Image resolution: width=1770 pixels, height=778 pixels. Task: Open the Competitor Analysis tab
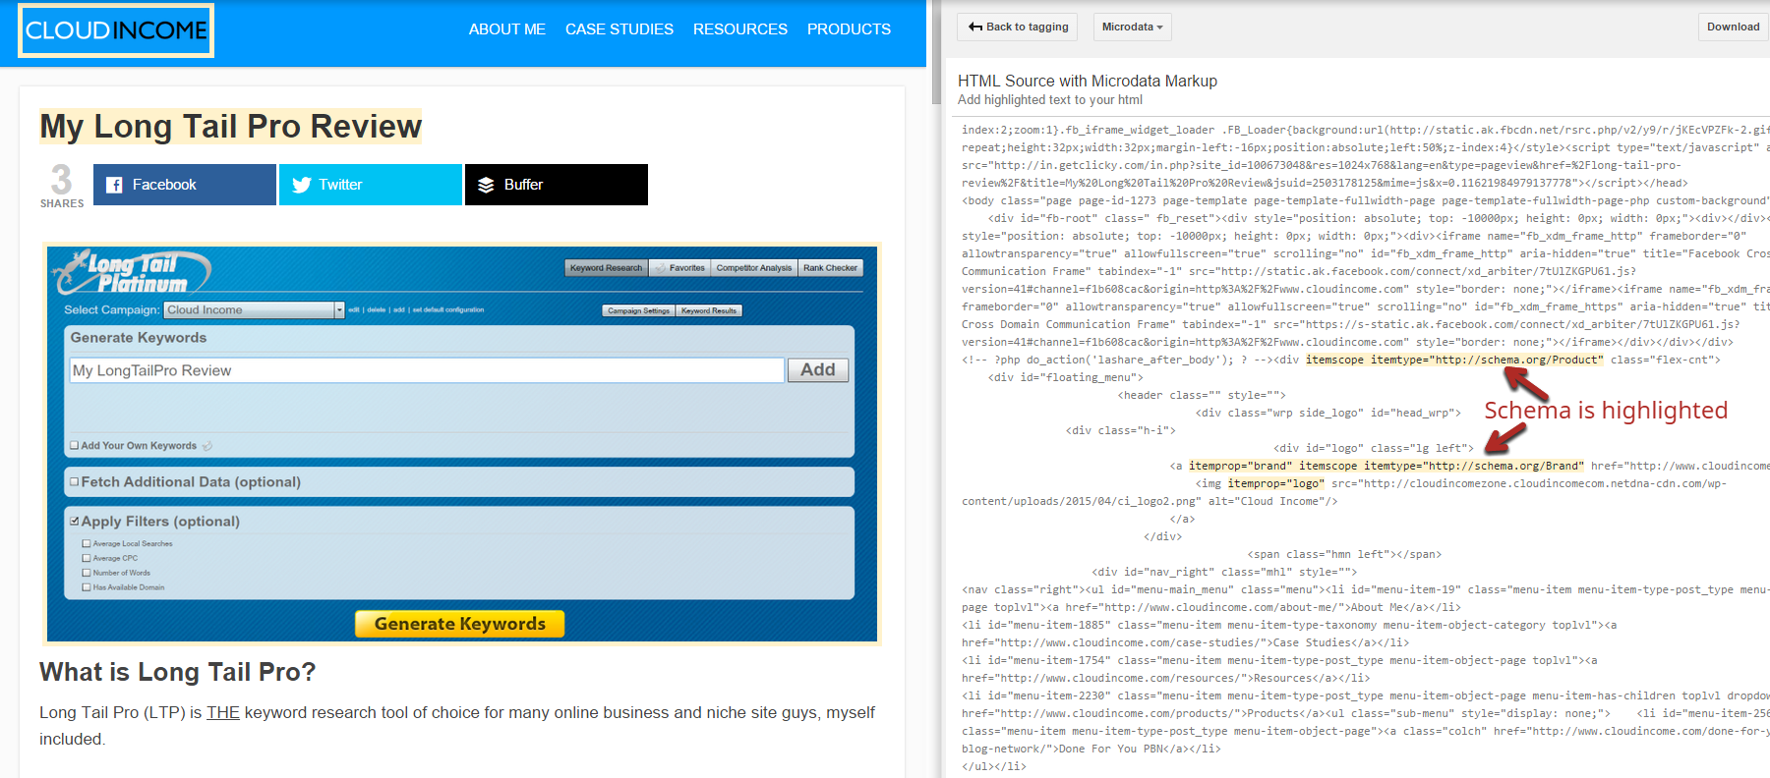pos(753,268)
